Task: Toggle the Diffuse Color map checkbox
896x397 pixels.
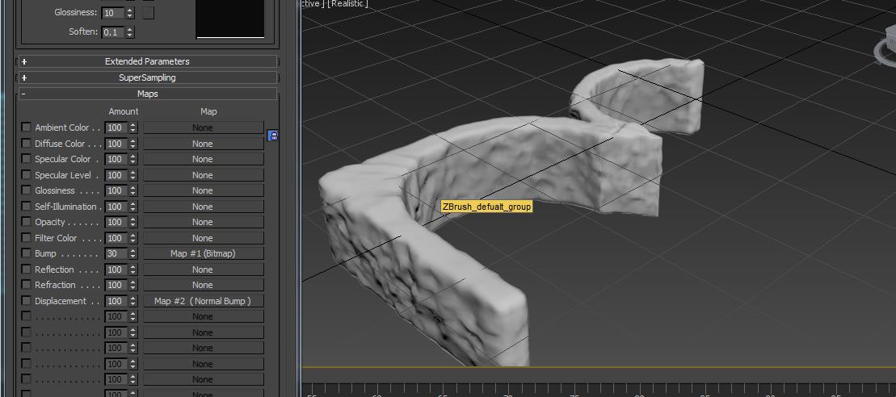Action: 26,144
